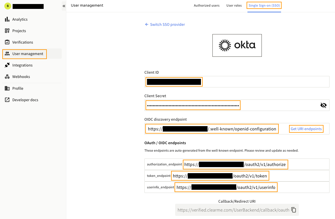Select User management in the sidebar
The height and width of the screenshot is (219, 335).
[32, 54]
